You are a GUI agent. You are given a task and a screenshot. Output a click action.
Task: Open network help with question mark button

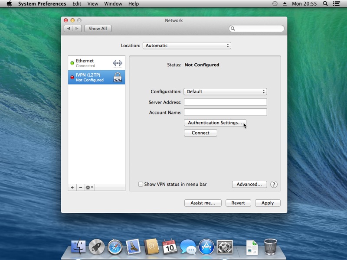click(274, 185)
